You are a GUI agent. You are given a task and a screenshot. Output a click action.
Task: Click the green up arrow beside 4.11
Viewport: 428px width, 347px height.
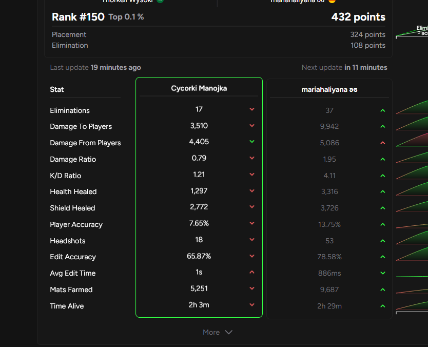click(383, 176)
